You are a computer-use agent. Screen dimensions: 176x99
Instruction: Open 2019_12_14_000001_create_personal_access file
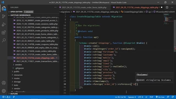click(x=37, y=20)
